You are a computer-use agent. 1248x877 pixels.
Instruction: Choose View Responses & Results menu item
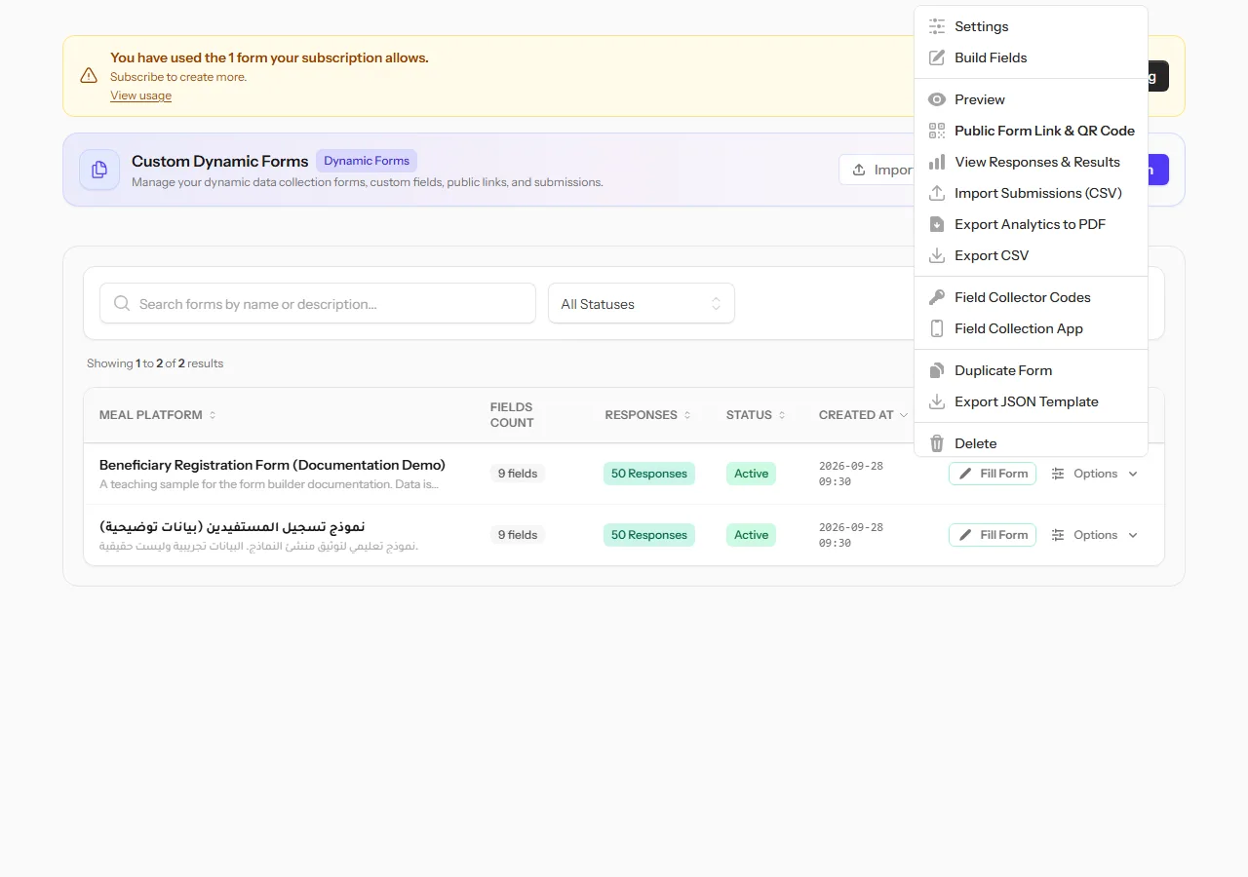(x=1032, y=162)
